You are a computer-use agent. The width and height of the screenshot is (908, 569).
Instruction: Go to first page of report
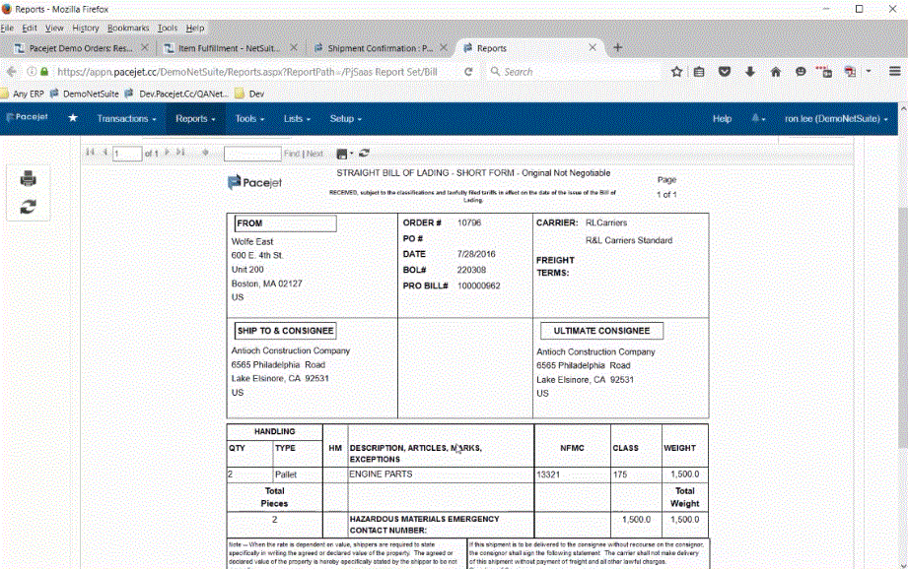(x=90, y=153)
